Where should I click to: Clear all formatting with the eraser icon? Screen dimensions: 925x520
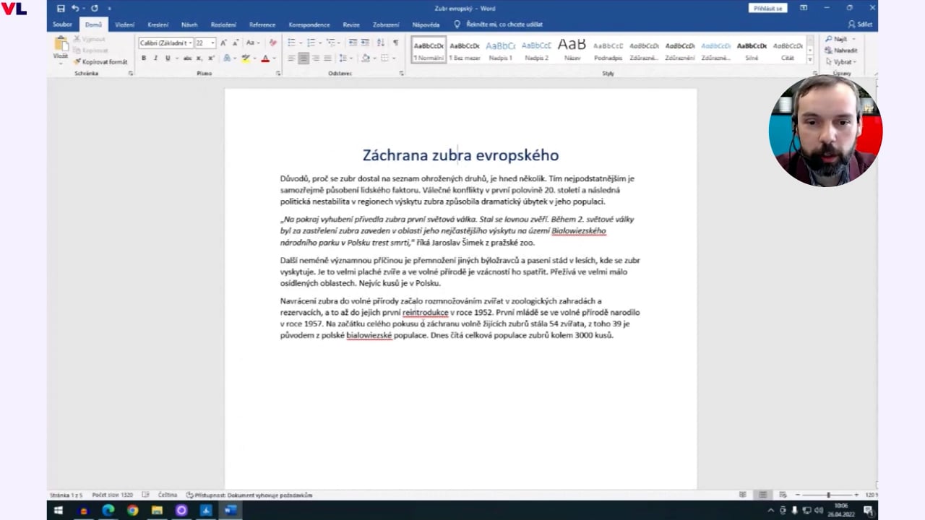coord(272,43)
